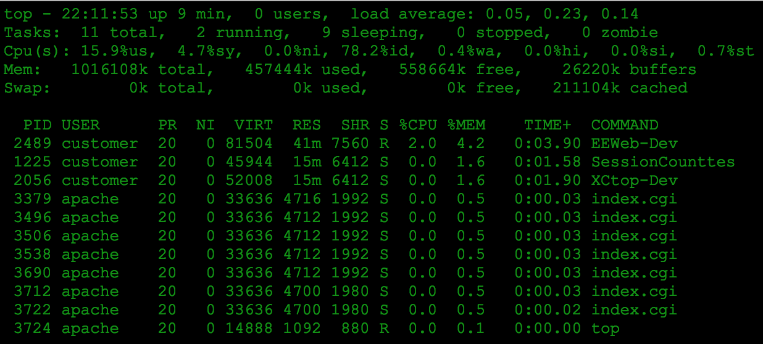Click the 14888 VIRT value

[249, 328]
